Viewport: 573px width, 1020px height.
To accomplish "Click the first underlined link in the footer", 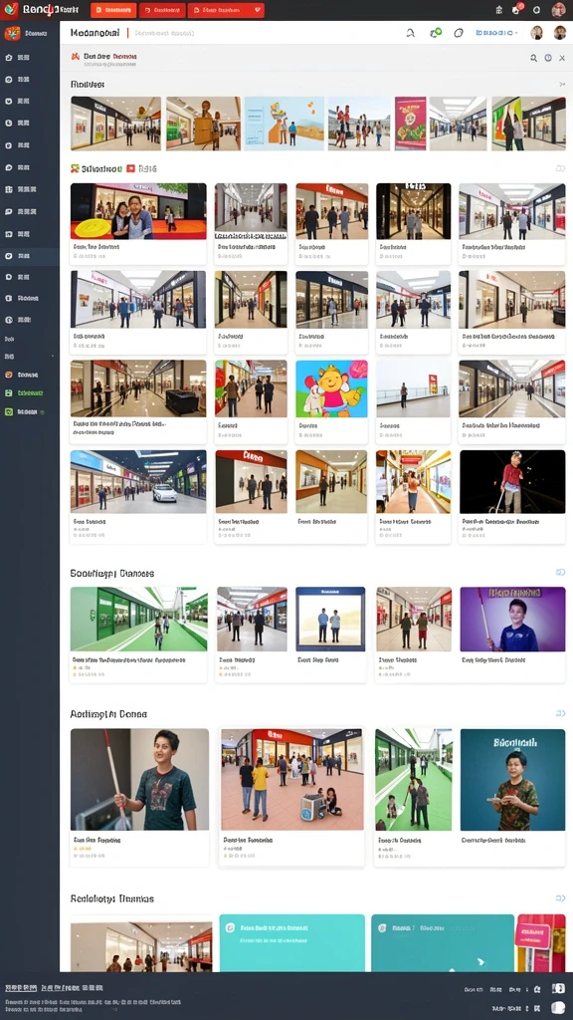I will pyautogui.click(x=22, y=988).
